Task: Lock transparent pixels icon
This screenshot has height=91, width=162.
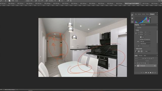Action: (138, 63)
